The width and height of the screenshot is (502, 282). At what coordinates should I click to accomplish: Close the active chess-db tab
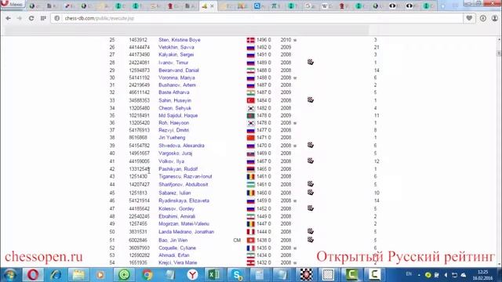point(212,5)
